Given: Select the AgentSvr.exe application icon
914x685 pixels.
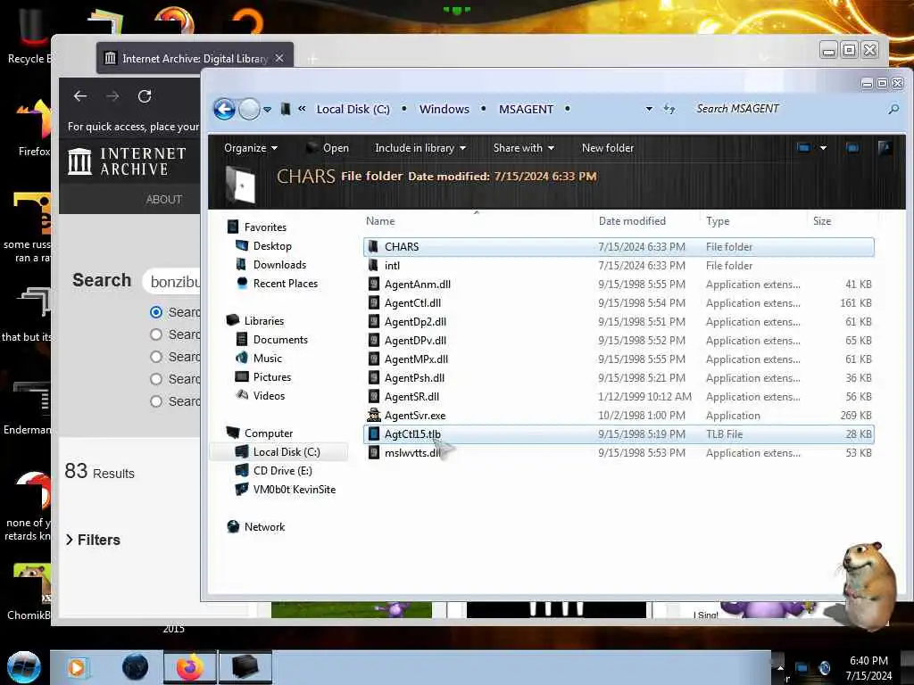Looking at the screenshot, I should [374, 415].
